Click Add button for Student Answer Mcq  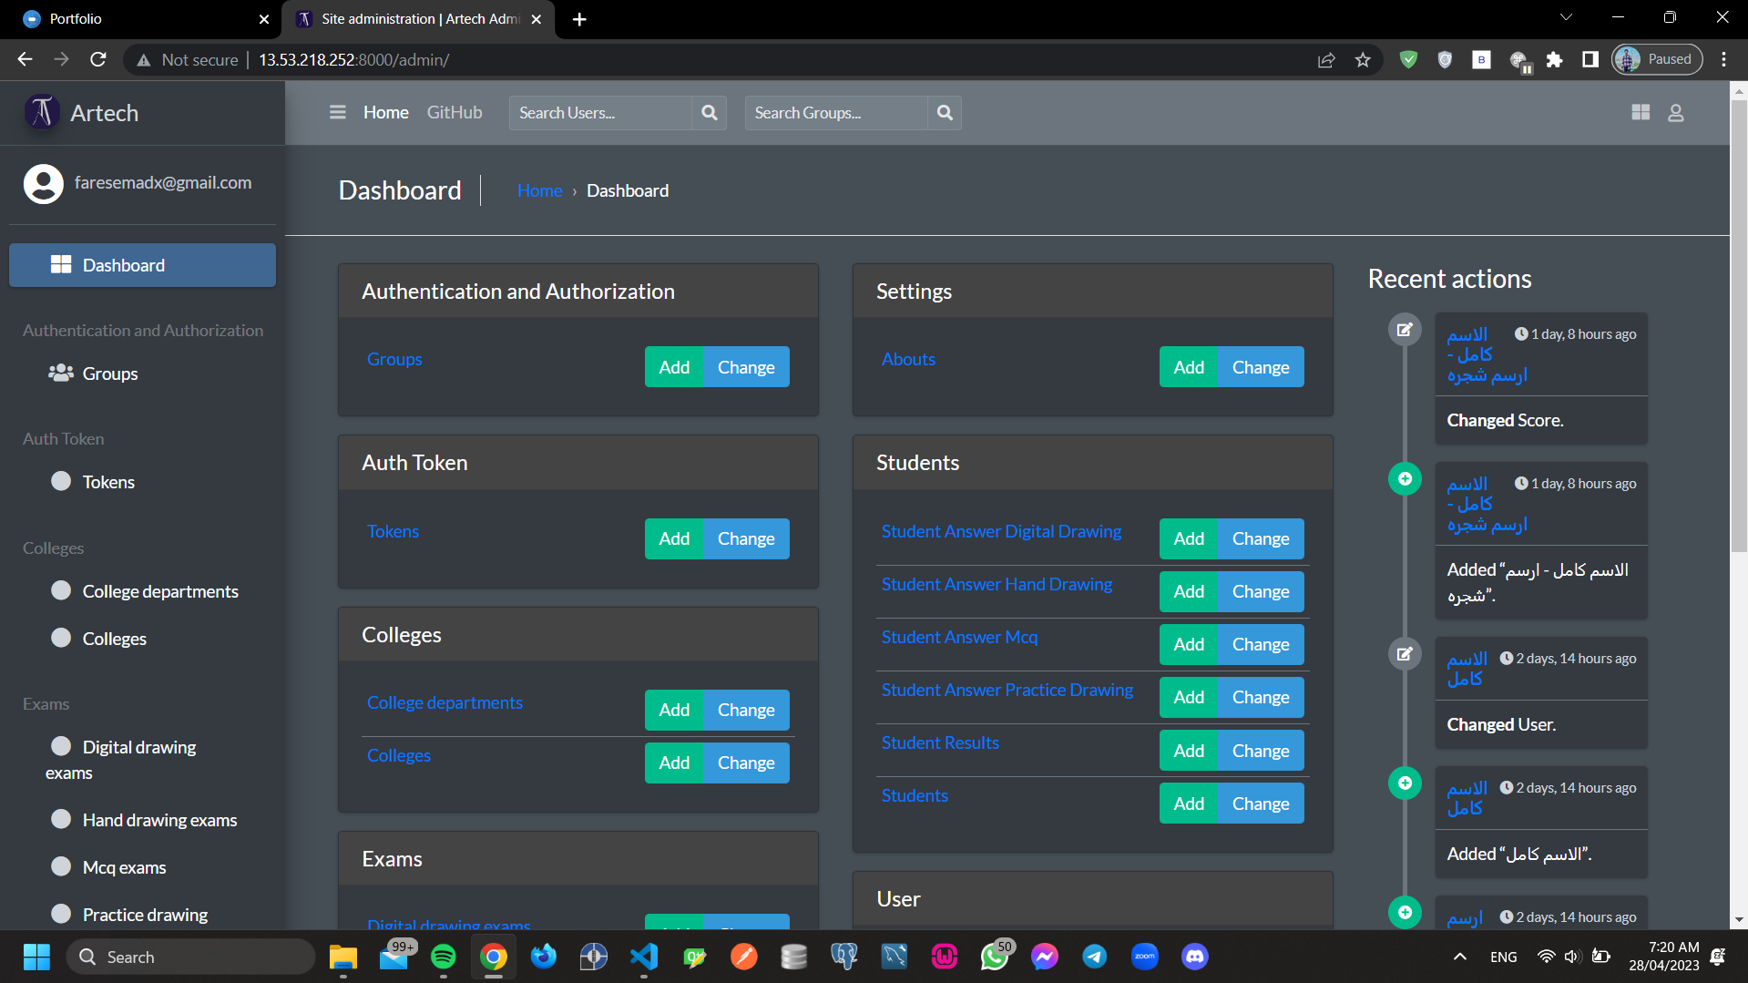(1188, 644)
